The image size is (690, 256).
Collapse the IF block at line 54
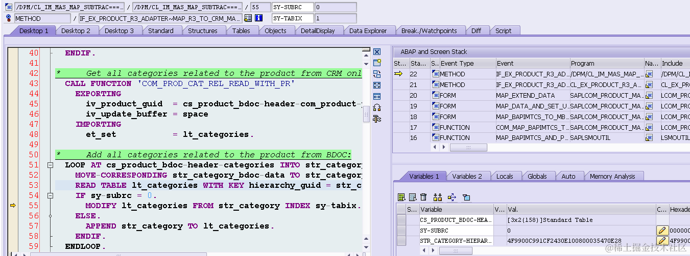pos(51,195)
